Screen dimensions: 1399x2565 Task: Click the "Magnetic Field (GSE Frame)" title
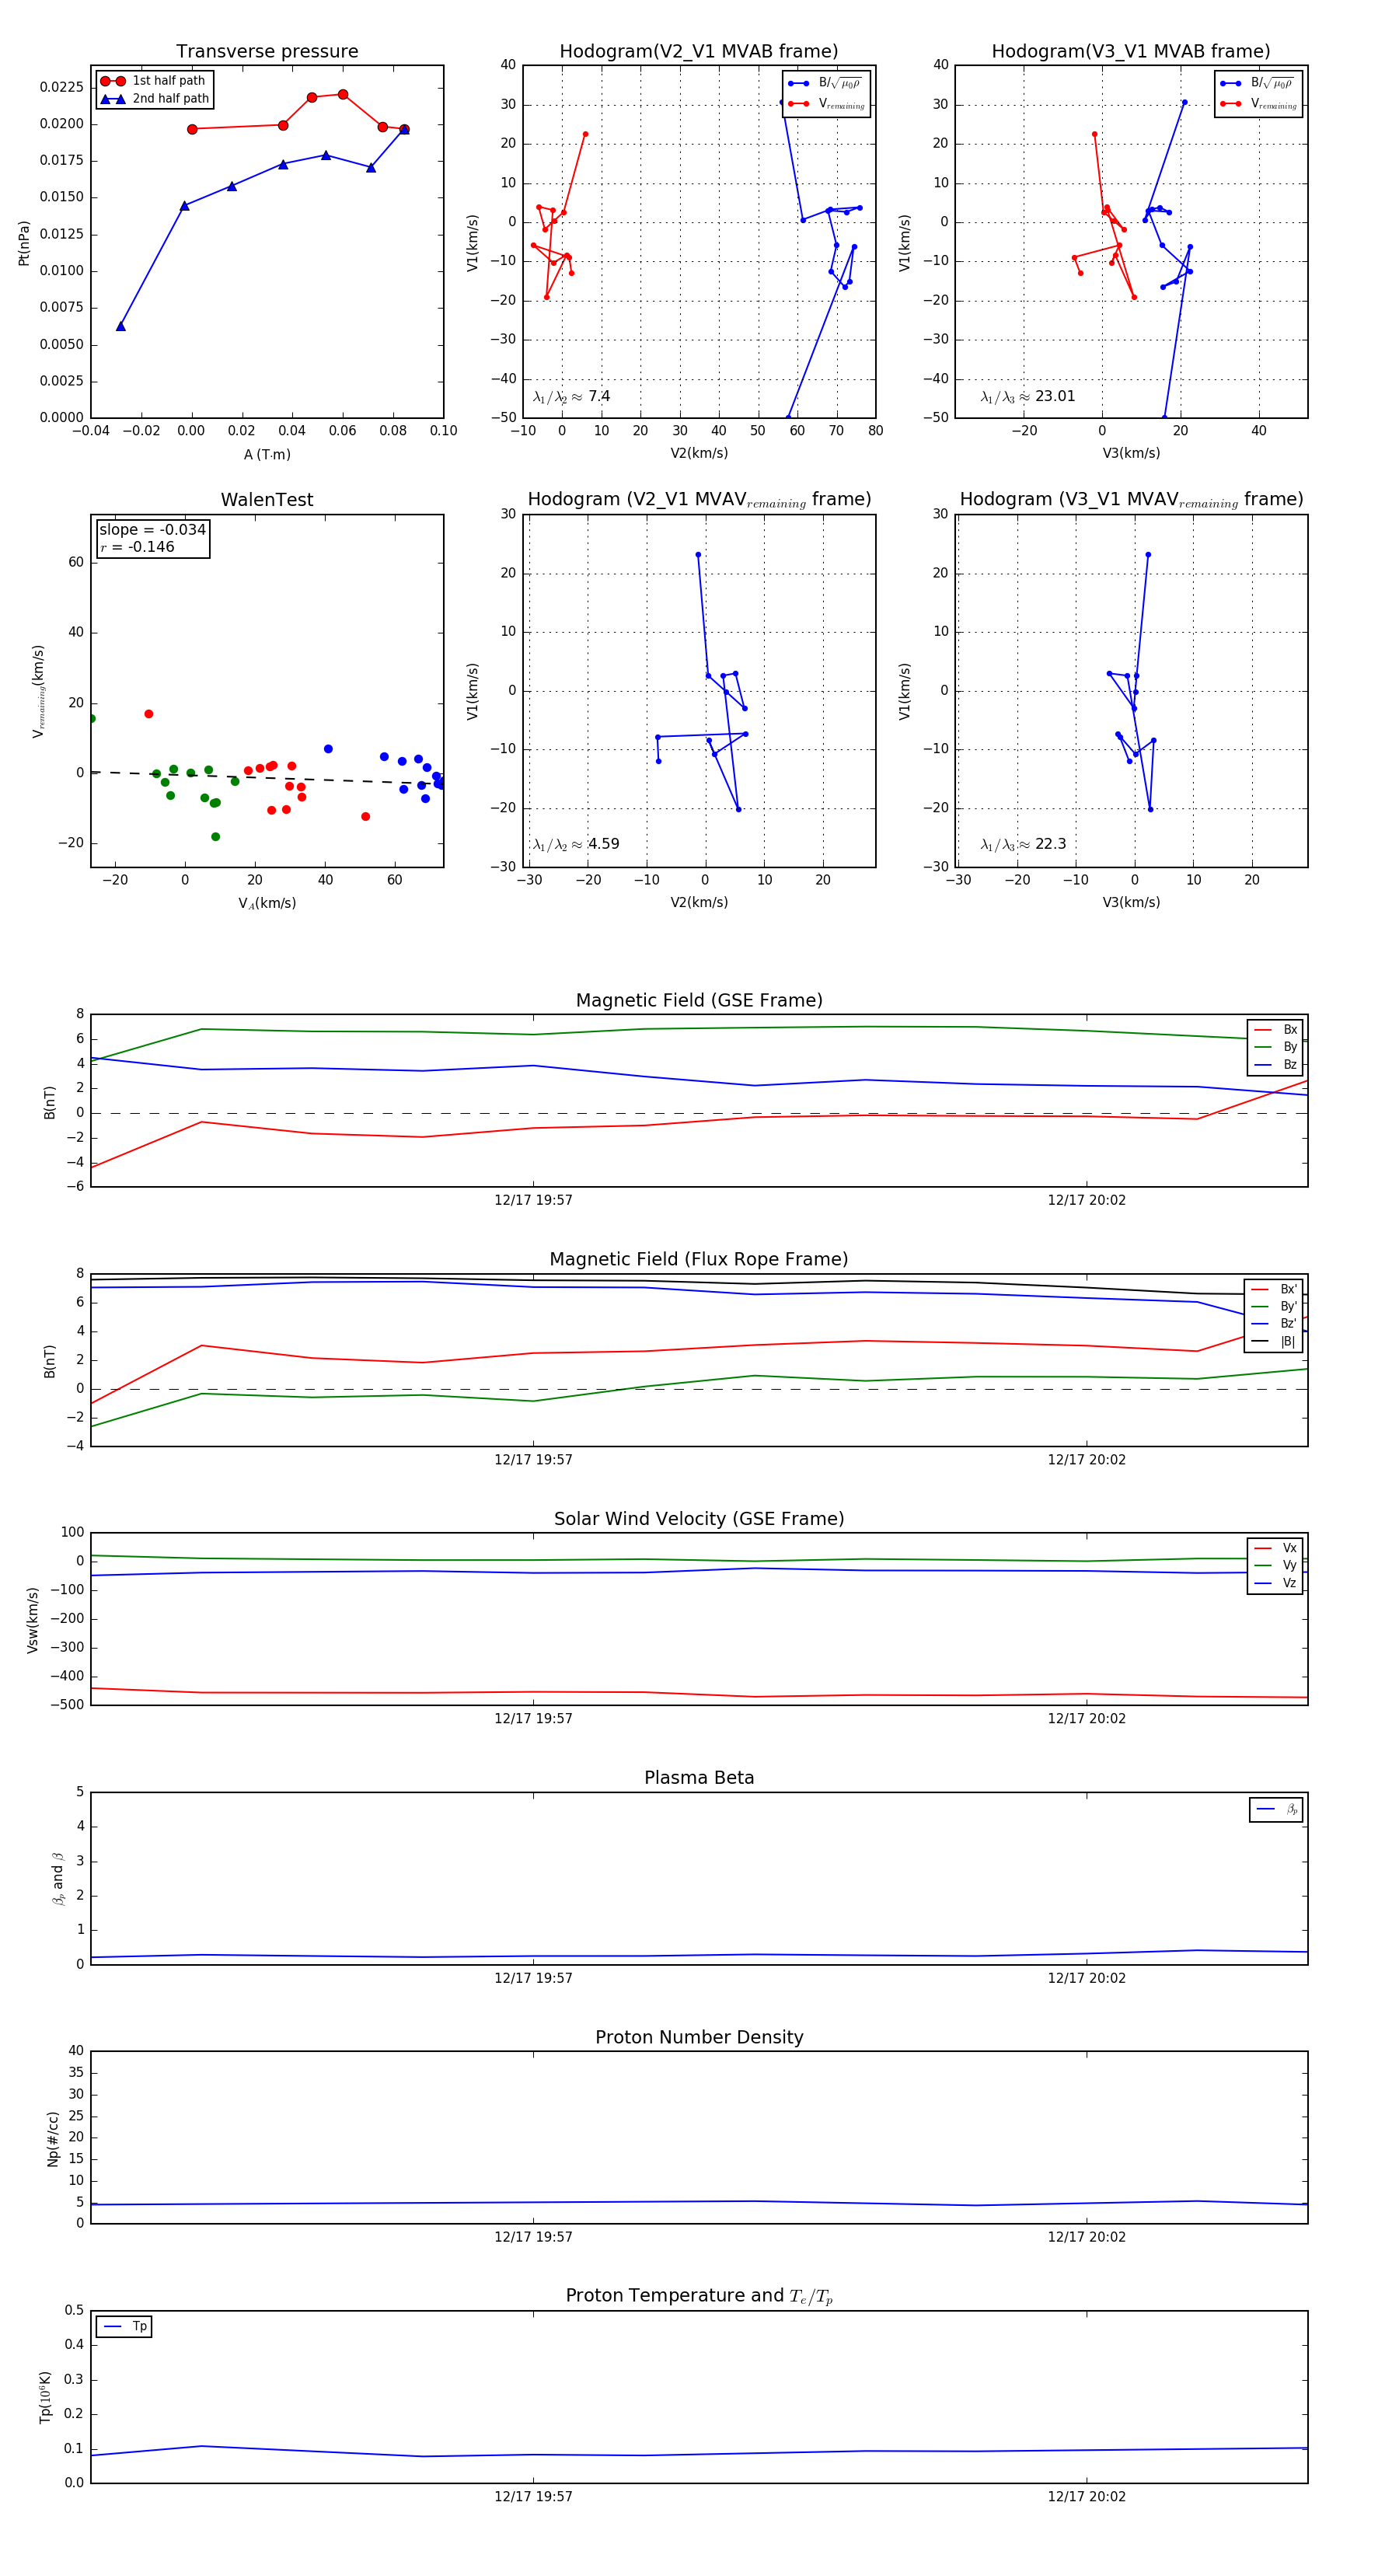(699, 1000)
